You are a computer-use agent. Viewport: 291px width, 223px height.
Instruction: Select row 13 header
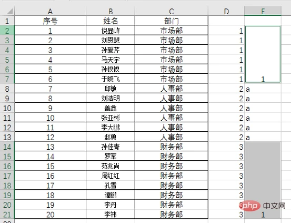point(7,137)
